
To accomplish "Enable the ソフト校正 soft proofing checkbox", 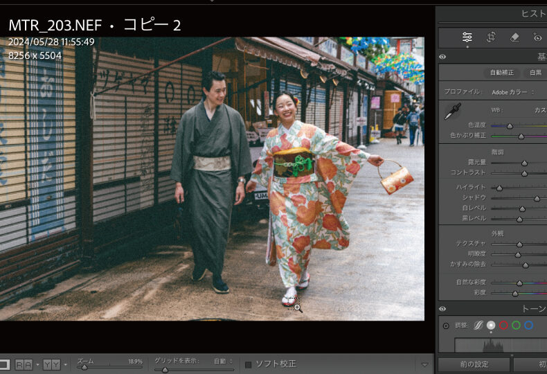I will [x=249, y=364].
